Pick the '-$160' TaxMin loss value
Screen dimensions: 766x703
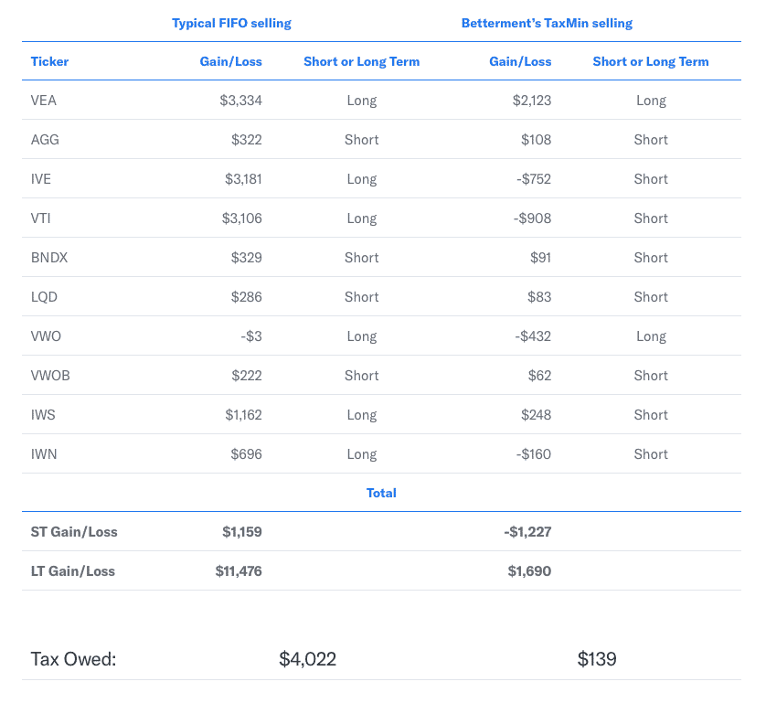[534, 454]
